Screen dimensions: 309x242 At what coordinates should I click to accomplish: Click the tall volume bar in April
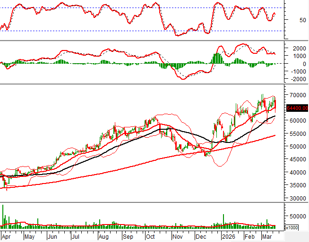[x=3, y=217]
